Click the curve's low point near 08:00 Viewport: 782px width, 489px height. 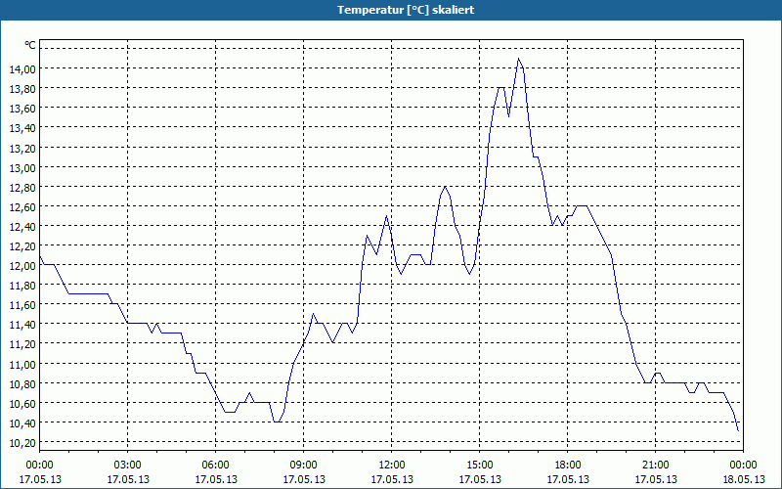click(277, 422)
